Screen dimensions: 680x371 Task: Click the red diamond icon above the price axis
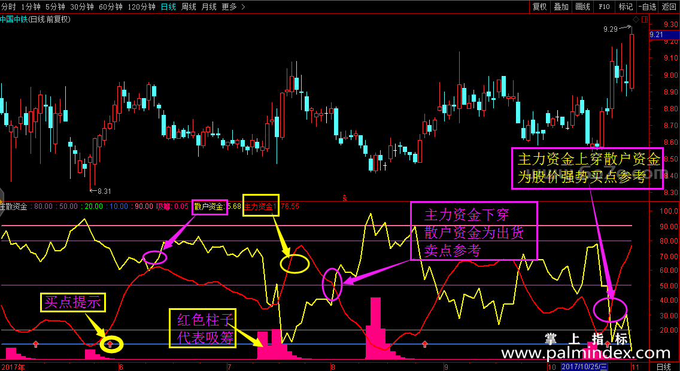click(636, 20)
